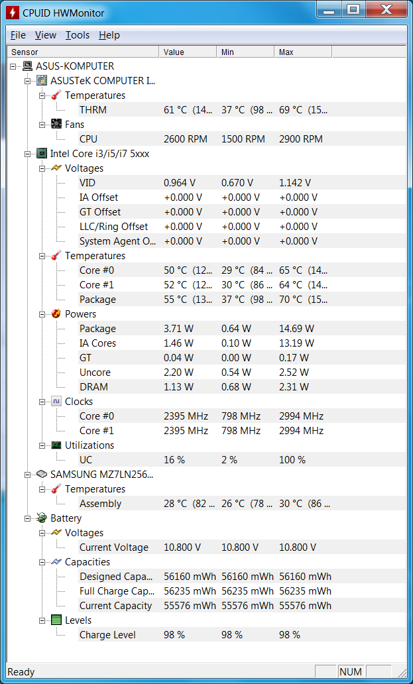Click the Clocks waveform icon
This screenshot has width=413, height=684.
(56, 402)
